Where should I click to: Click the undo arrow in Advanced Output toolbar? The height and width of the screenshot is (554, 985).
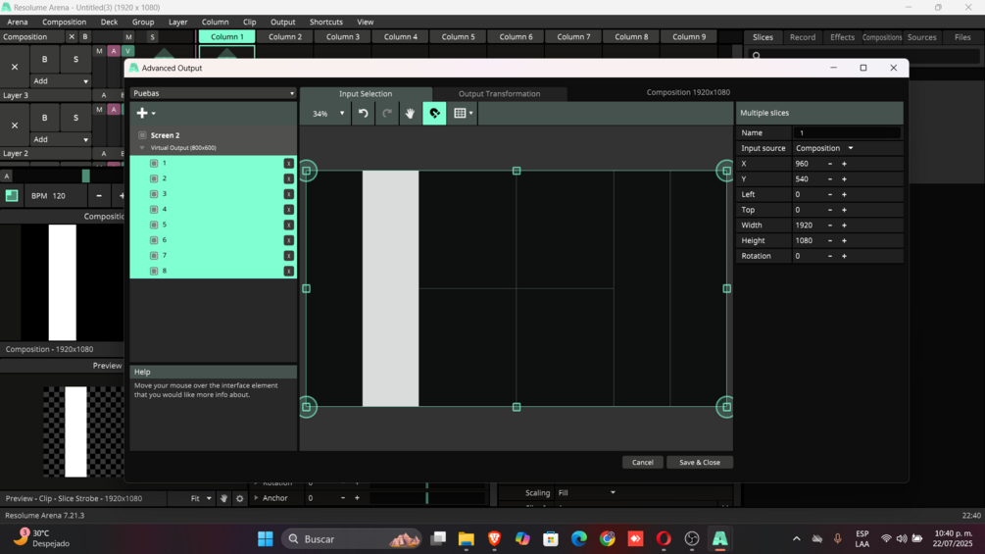click(x=363, y=113)
